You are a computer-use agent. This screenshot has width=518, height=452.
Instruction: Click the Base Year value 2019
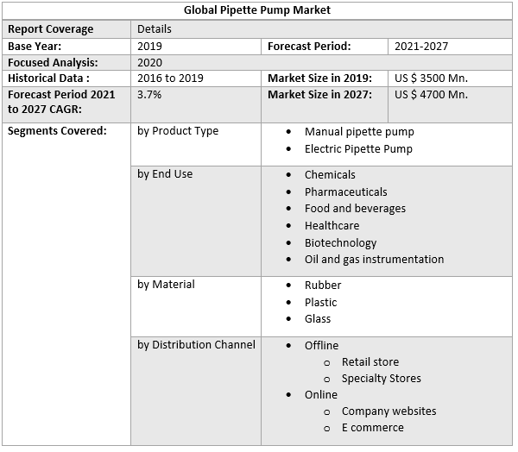[x=149, y=47]
